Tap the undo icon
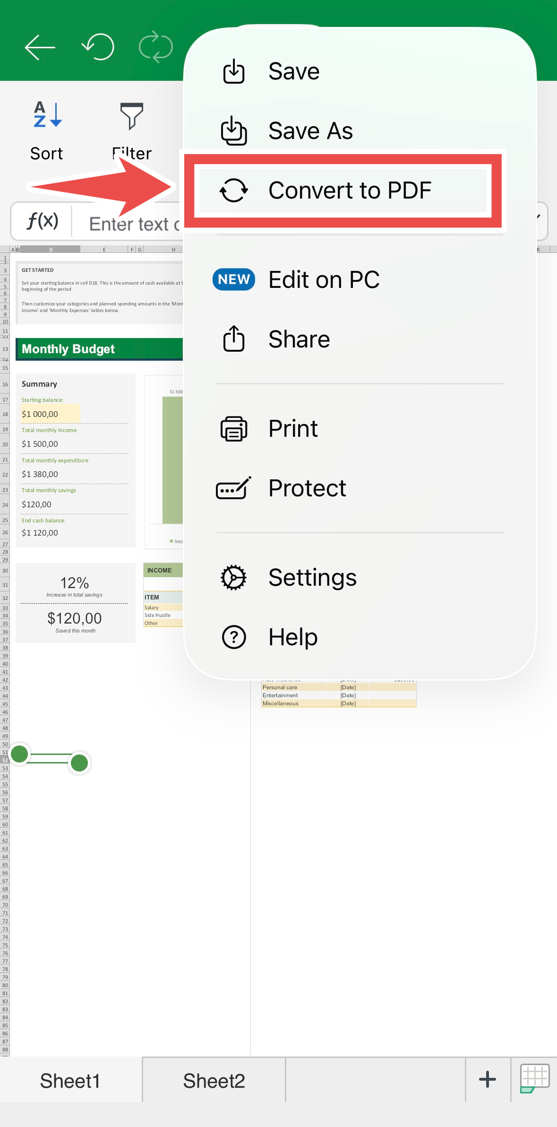Screen dimensions: 557x1127 click(x=98, y=47)
